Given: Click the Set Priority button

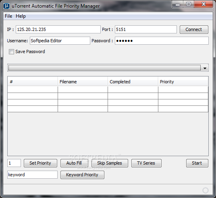Looking at the screenshot, I should (x=40, y=163).
